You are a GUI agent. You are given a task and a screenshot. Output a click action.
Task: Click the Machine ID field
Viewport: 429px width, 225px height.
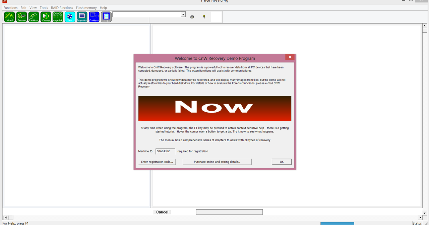[165, 151]
